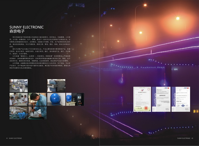Open the single blue integrating sphere photo
This screenshot has height=146, width=199.
tap(56, 99)
